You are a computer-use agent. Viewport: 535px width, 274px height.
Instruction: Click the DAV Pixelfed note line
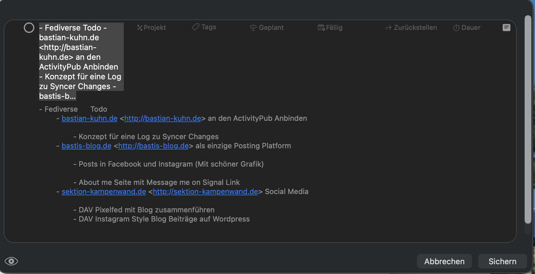coord(146,210)
